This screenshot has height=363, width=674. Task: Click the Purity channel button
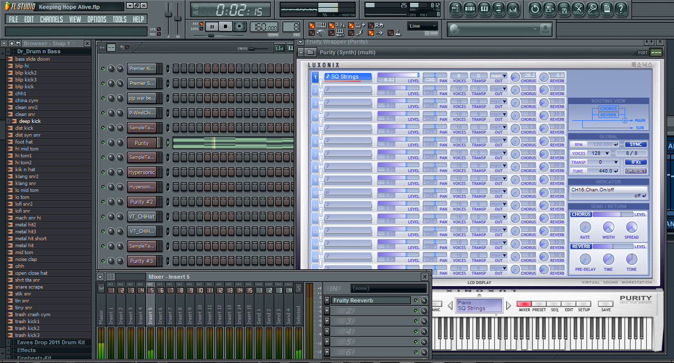click(142, 143)
